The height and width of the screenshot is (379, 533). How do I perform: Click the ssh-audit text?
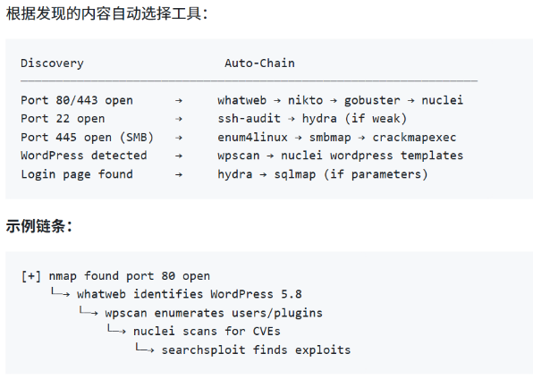click(250, 119)
